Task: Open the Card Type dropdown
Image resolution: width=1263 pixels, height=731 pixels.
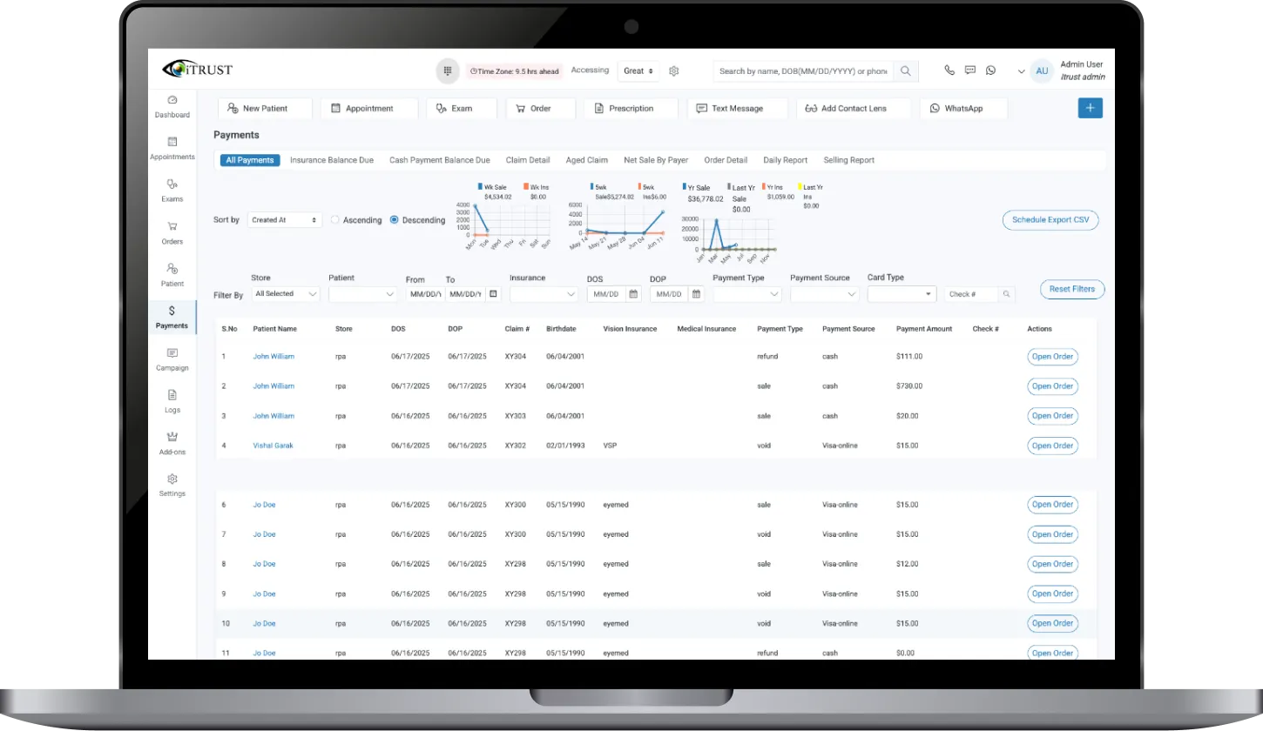Action: (x=902, y=294)
